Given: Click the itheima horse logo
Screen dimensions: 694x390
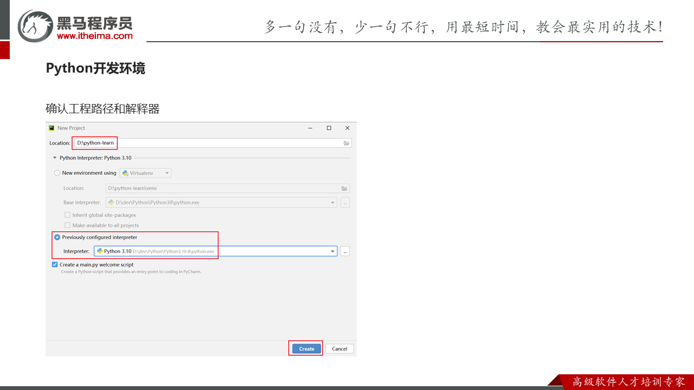Looking at the screenshot, I should [35, 26].
